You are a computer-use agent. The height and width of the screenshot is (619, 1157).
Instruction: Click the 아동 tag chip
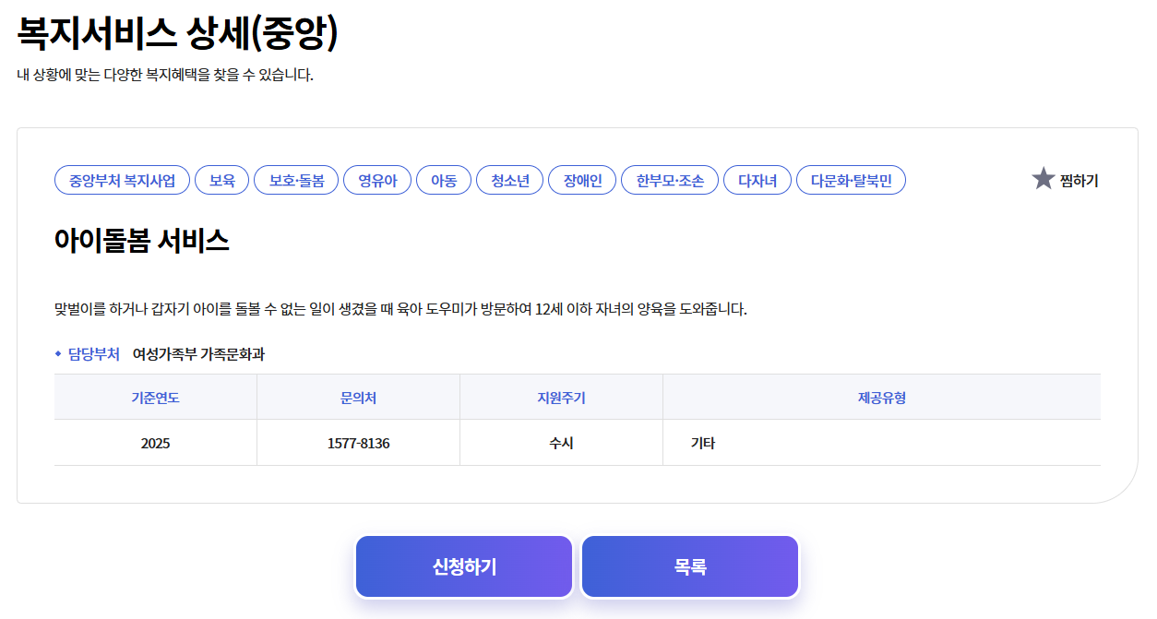[x=444, y=181]
